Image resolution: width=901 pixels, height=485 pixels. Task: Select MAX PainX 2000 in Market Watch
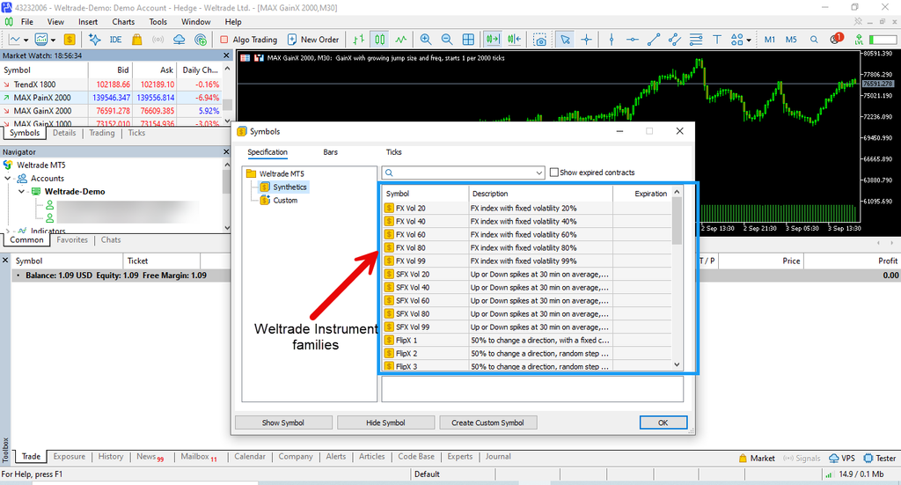111,98
